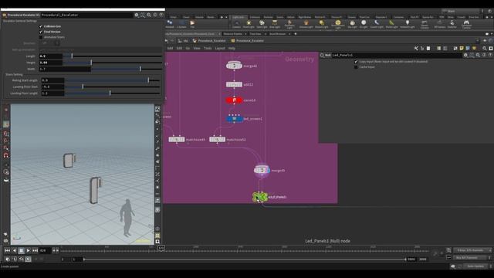The image size is (494, 278).
Task: Open the gear menu in Procedural Escalator parameters
Action: 137,15
